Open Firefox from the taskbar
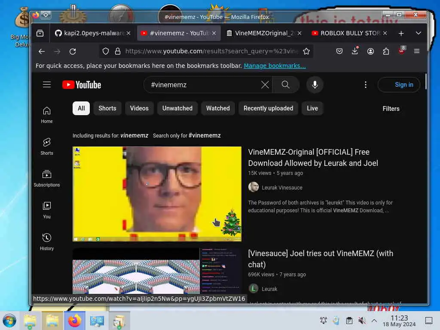 (74, 321)
